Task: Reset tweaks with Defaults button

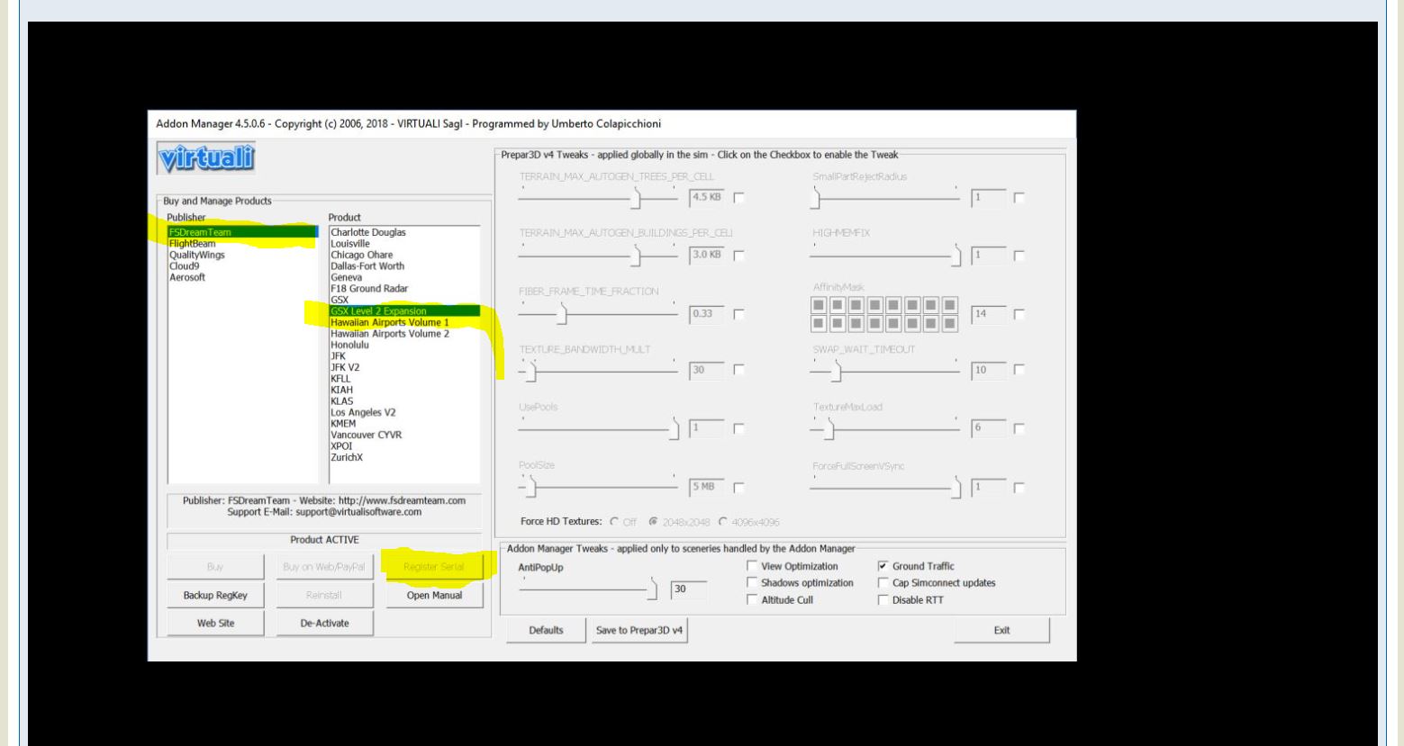Action: pyautogui.click(x=546, y=630)
